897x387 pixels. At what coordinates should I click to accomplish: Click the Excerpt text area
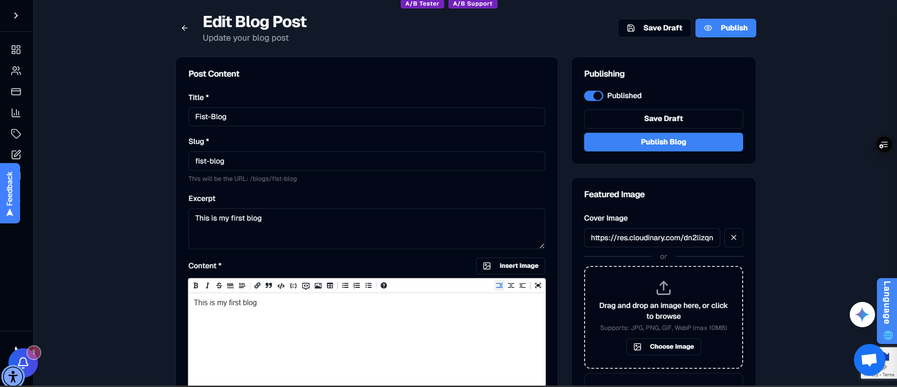point(367,229)
